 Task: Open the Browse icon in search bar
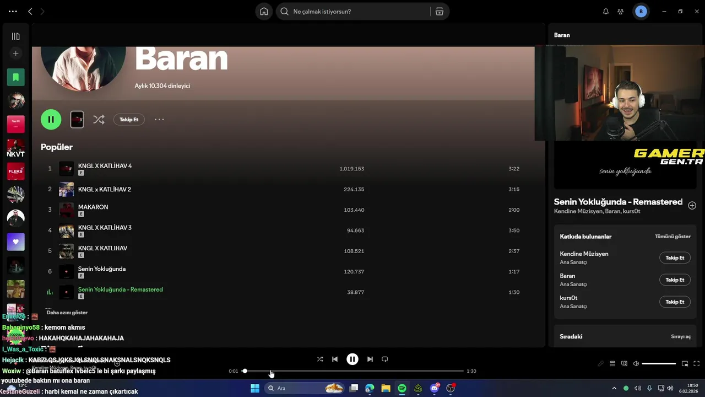pyautogui.click(x=440, y=12)
